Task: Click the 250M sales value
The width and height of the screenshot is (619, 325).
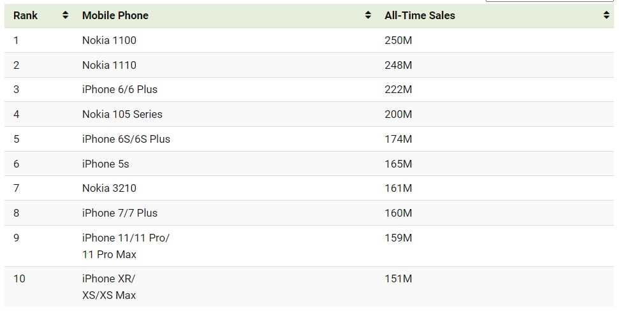Action: click(398, 40)
